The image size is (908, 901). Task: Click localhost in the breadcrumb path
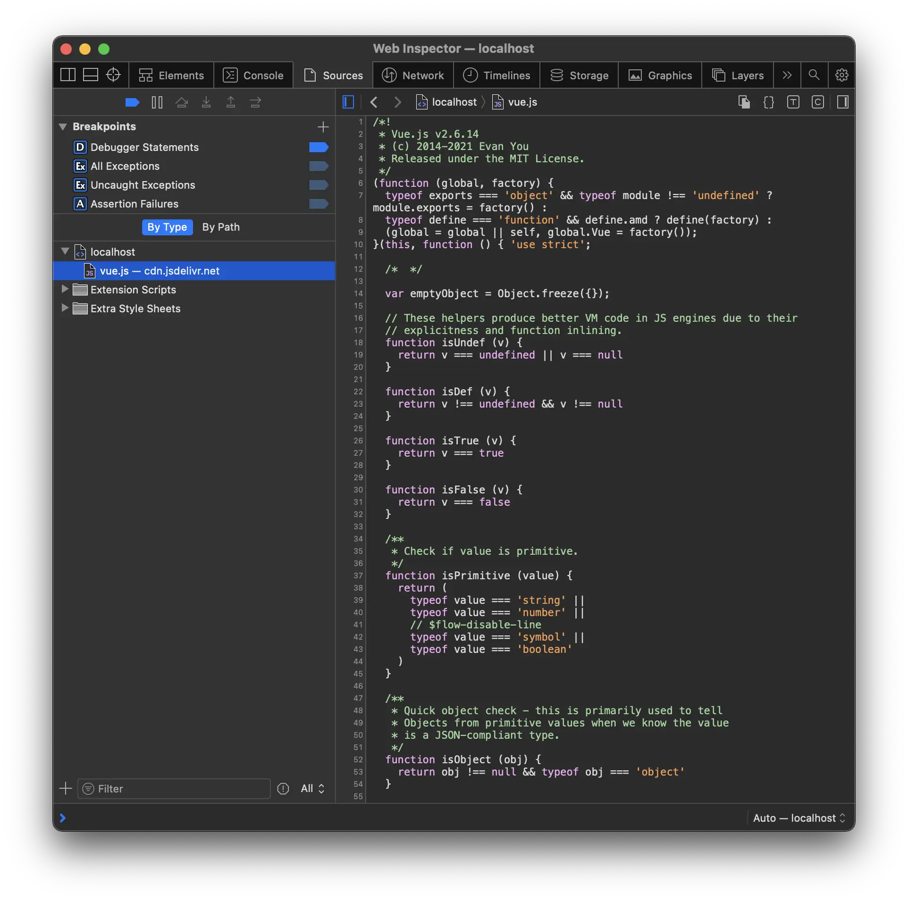454,102
